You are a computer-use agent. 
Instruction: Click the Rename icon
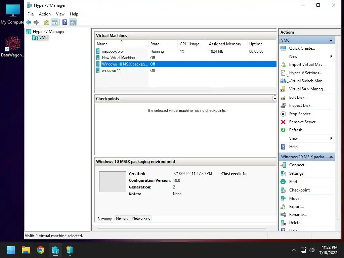(x=283, y=215)
